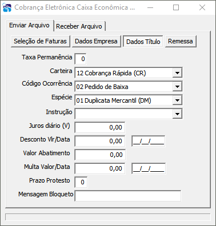Focus the Prazo Protesto field

point(81,182)
